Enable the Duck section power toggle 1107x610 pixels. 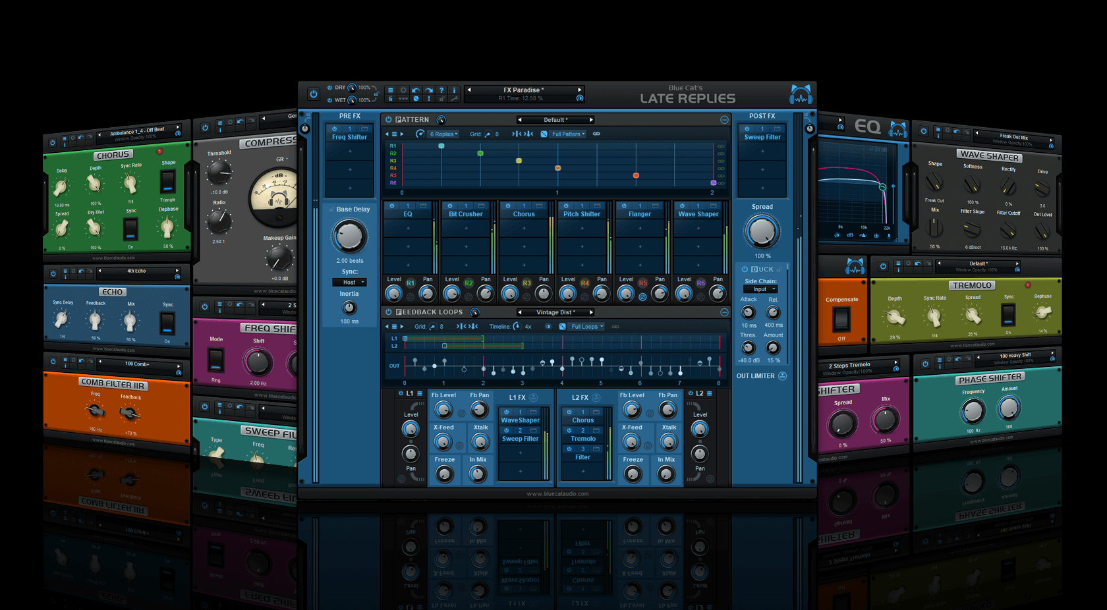[x=745, y=269]
